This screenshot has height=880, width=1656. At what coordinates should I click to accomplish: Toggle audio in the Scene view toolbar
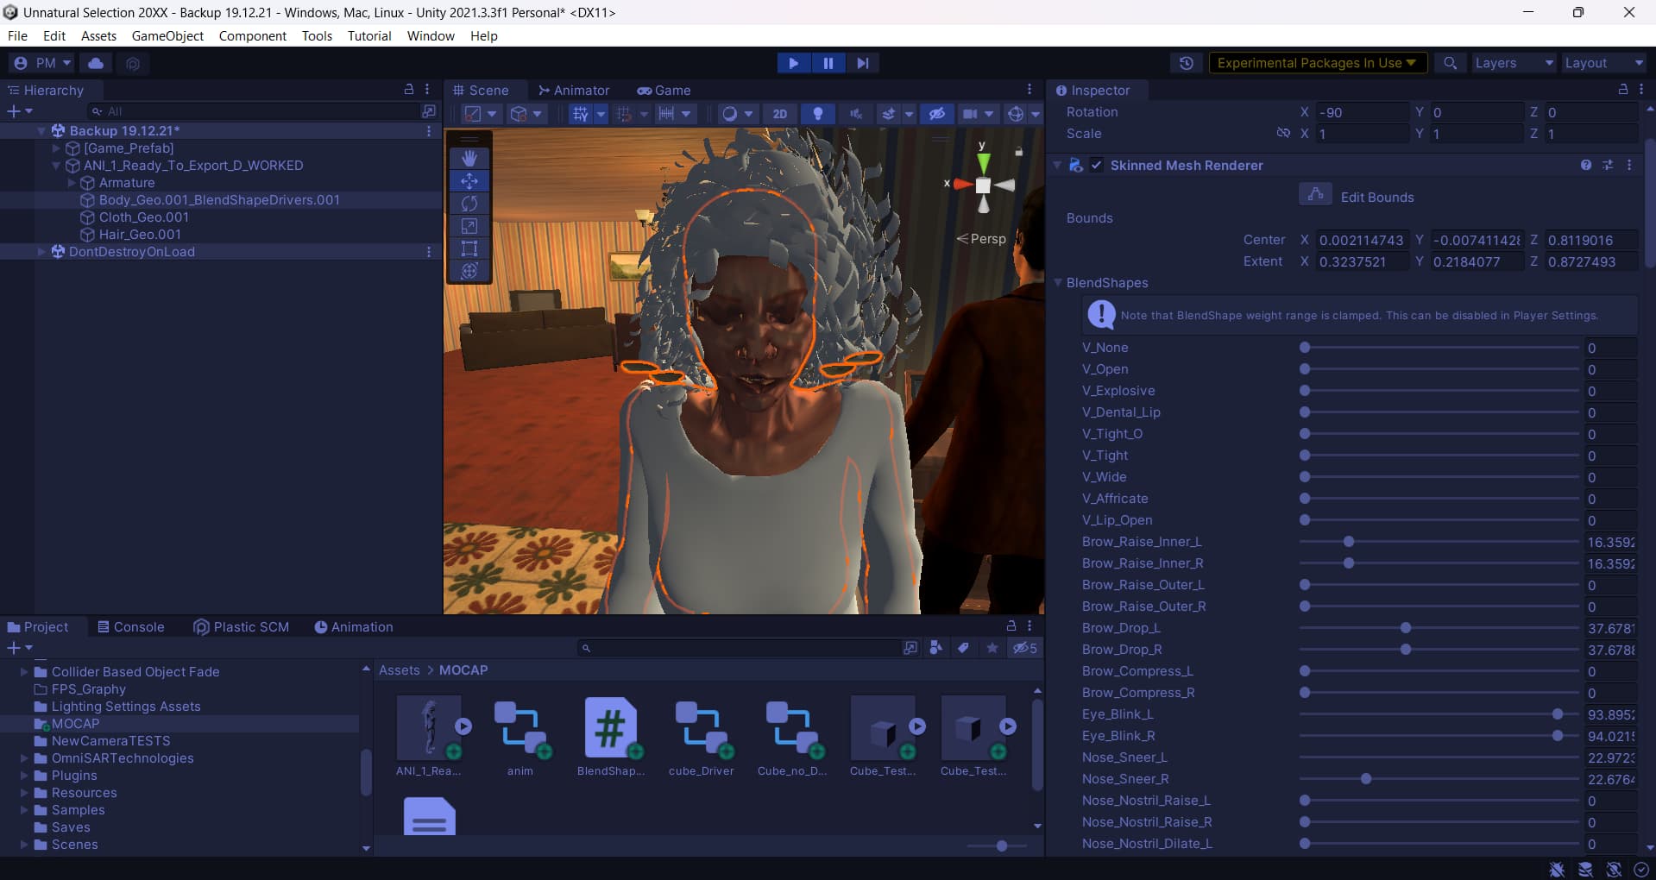click(x=855, y=113)
